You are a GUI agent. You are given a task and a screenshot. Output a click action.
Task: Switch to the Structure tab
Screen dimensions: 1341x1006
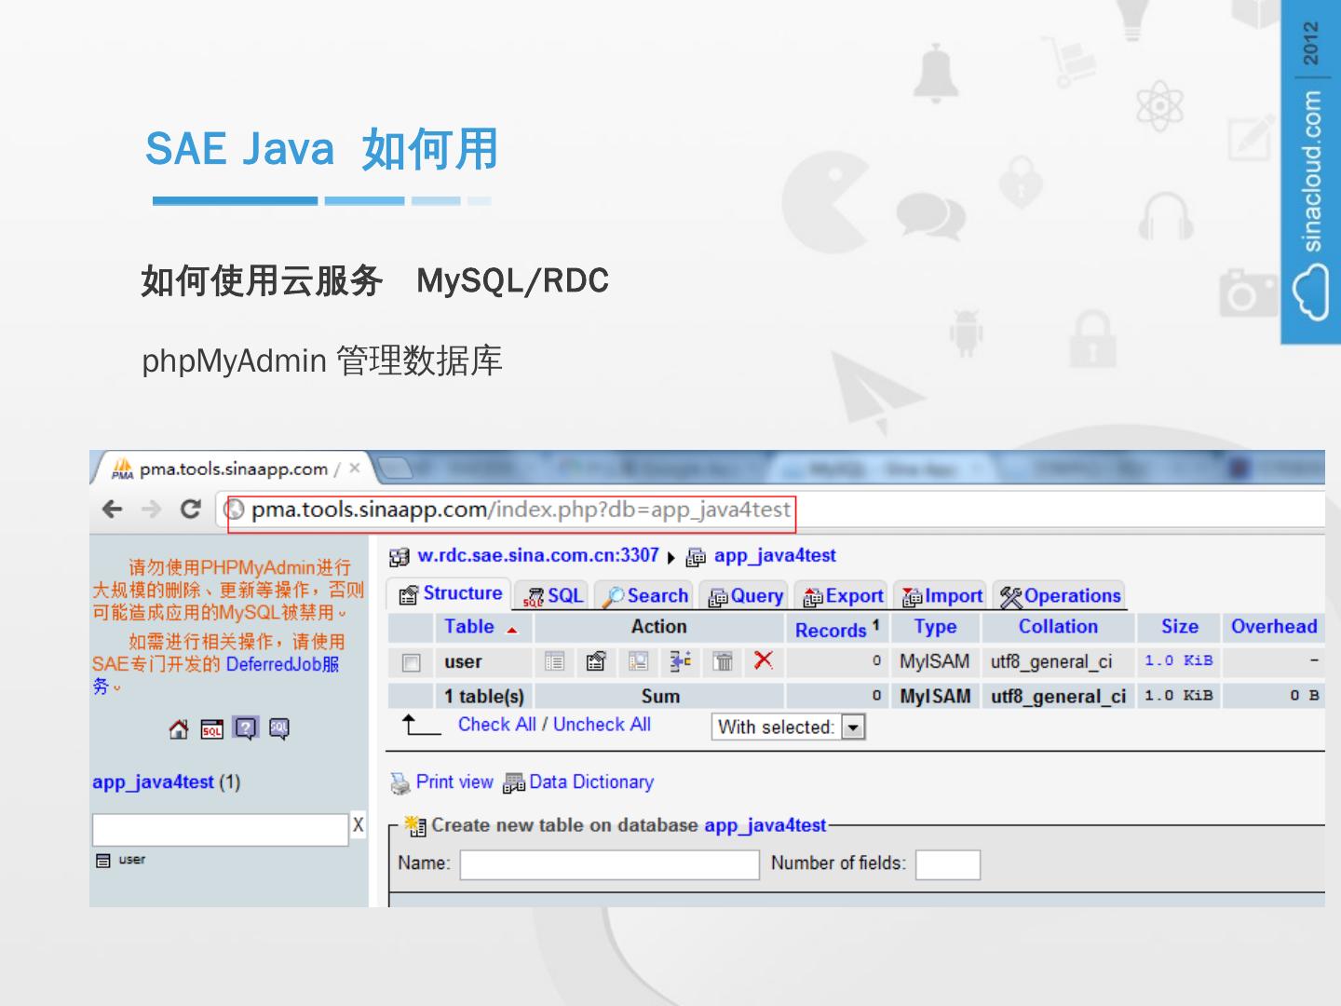pyautogui.click(x=451, y=594)
